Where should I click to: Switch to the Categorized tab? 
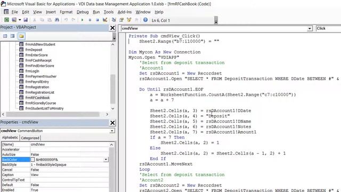coord(30,138)
